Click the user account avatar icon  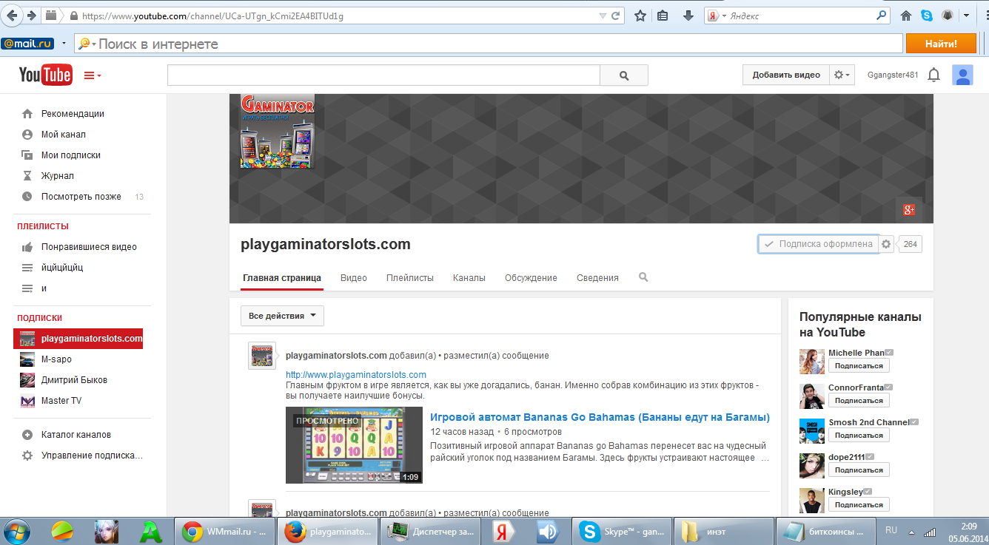point(962,75)
